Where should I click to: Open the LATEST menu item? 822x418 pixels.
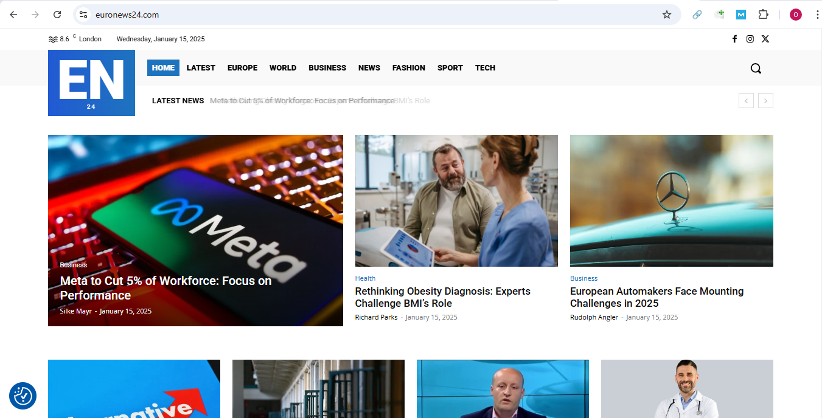(201, 68)
